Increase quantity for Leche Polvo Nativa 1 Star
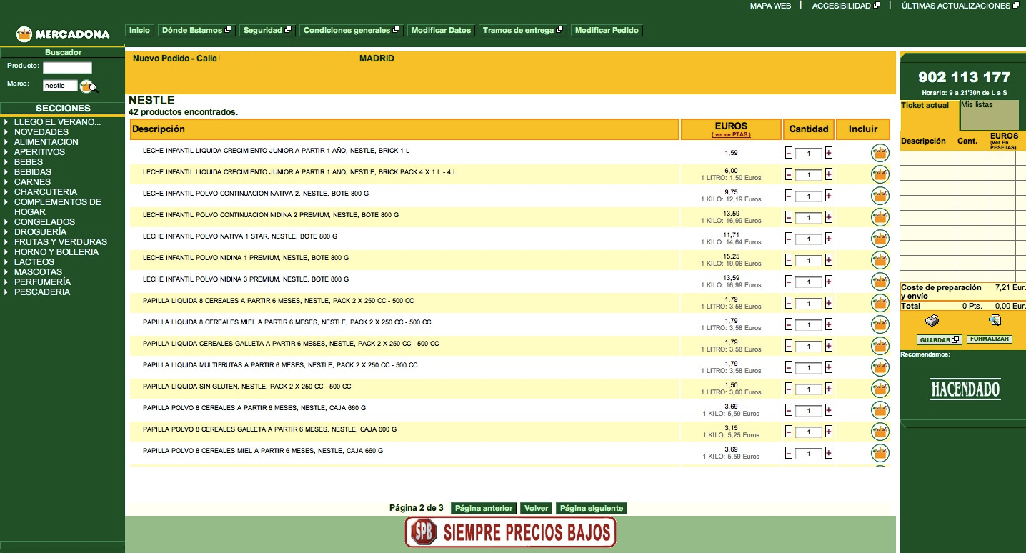Image resolution: width=1026 pixels, height=553 pixels. (x=829, y=239)
